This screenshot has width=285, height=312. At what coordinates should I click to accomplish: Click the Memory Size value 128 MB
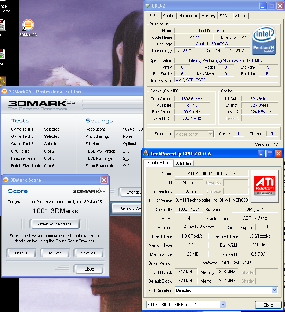click(192, 254)
